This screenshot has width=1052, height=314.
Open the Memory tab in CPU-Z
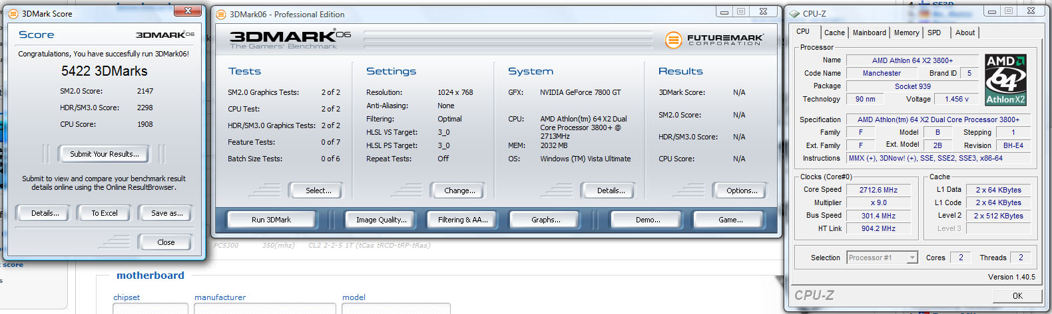click(x=906, y=33)
